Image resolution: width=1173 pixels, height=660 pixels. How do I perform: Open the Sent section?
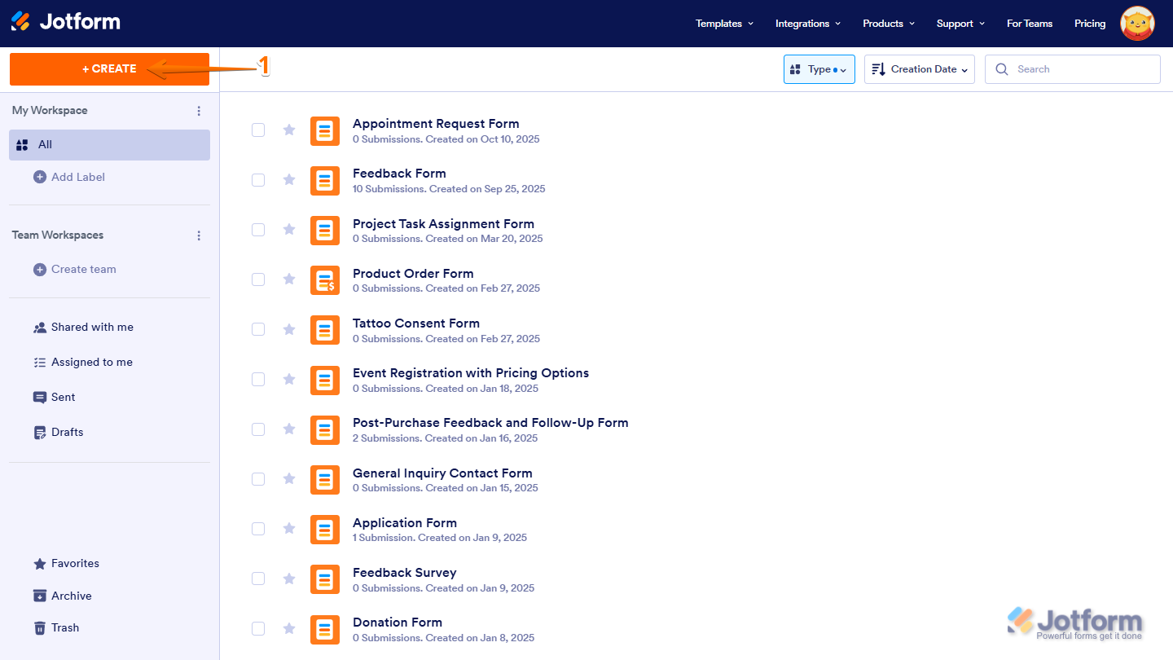tap(54, 398)
